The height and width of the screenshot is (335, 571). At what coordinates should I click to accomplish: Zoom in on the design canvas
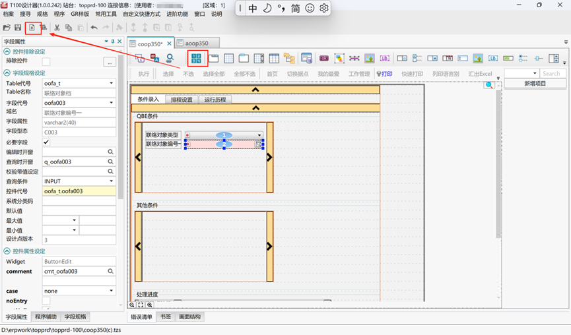(149, 305)
